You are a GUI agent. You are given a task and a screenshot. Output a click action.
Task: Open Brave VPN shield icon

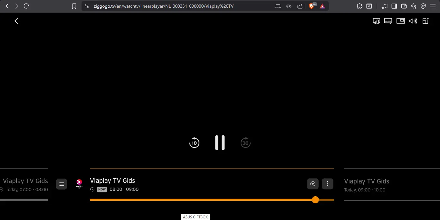[423, 6]
